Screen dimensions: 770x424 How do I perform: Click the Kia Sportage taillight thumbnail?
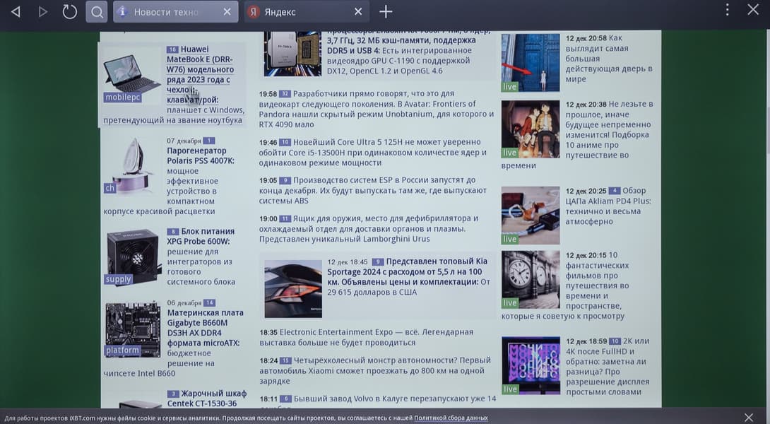293,290
